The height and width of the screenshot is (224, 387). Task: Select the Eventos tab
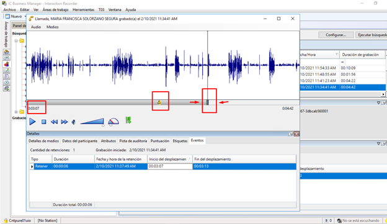coord(197,140)
